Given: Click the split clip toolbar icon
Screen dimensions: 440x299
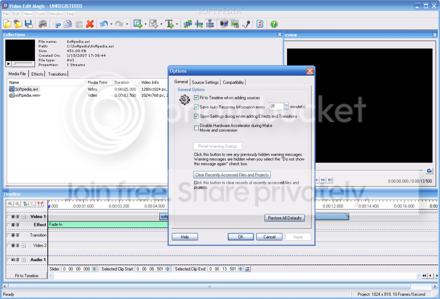Looking at the screenshot, I should coord(199,24).
